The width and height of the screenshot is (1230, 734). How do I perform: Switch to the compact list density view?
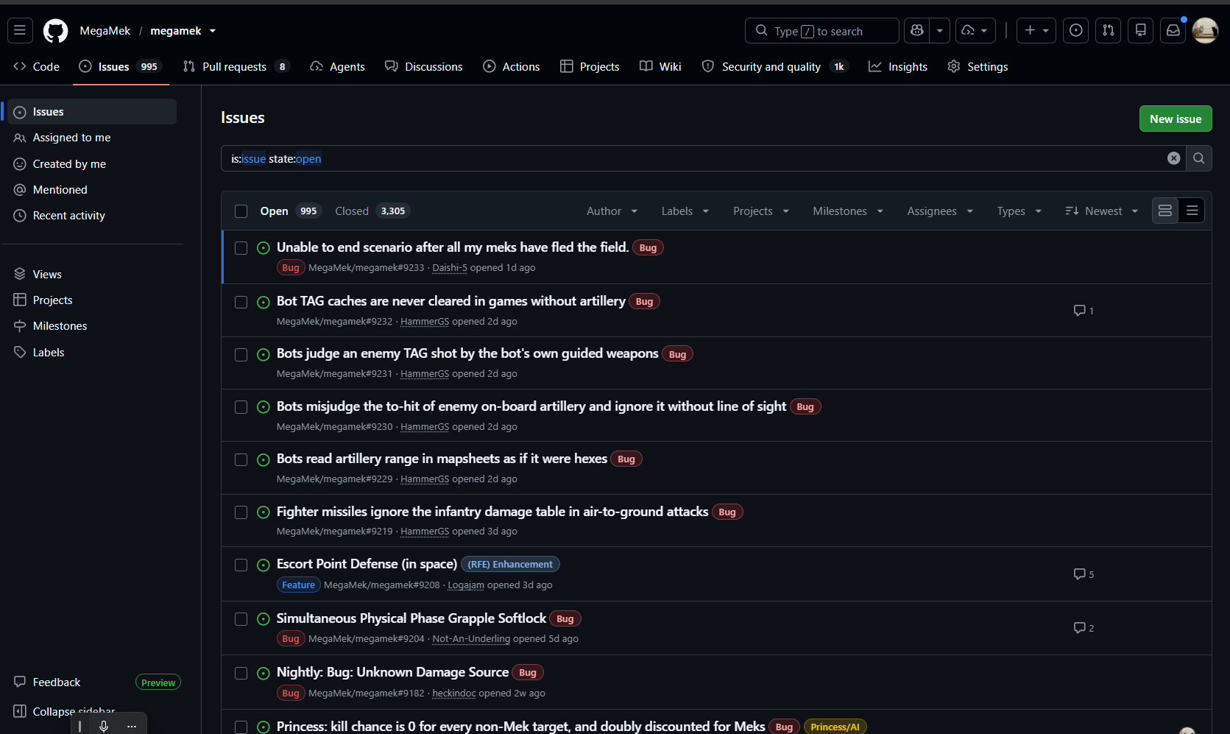(x=1192, y=211)
